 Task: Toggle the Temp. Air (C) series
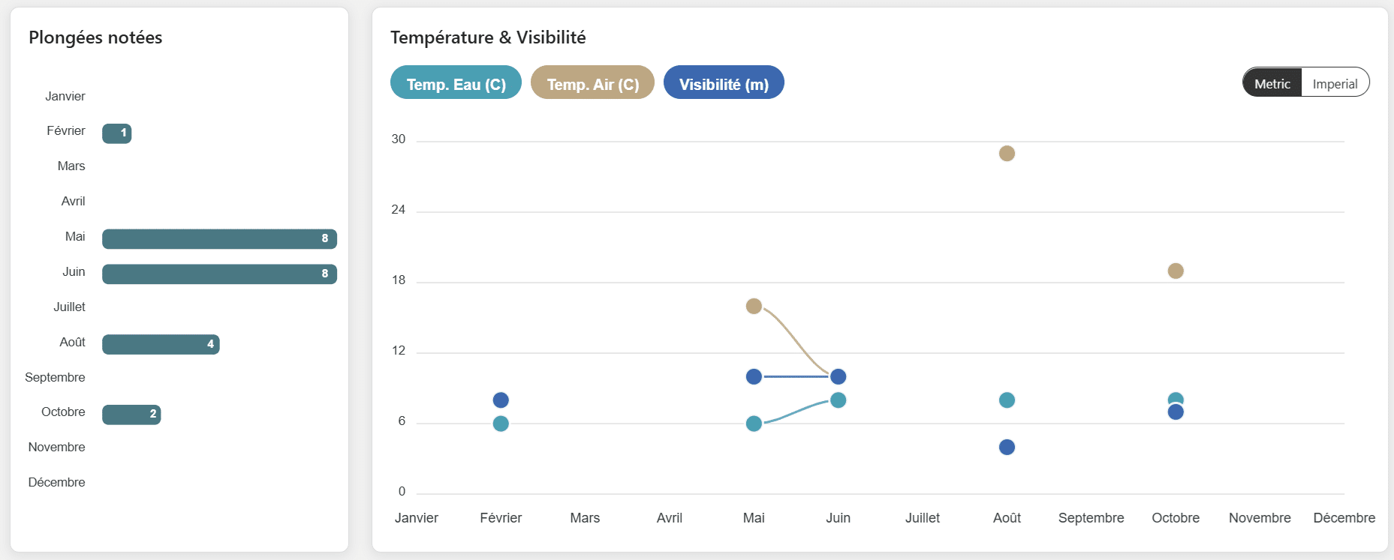(592, 83)
